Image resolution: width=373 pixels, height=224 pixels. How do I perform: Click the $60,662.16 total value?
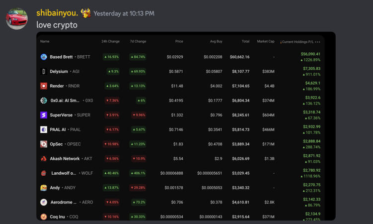[239, 57]
